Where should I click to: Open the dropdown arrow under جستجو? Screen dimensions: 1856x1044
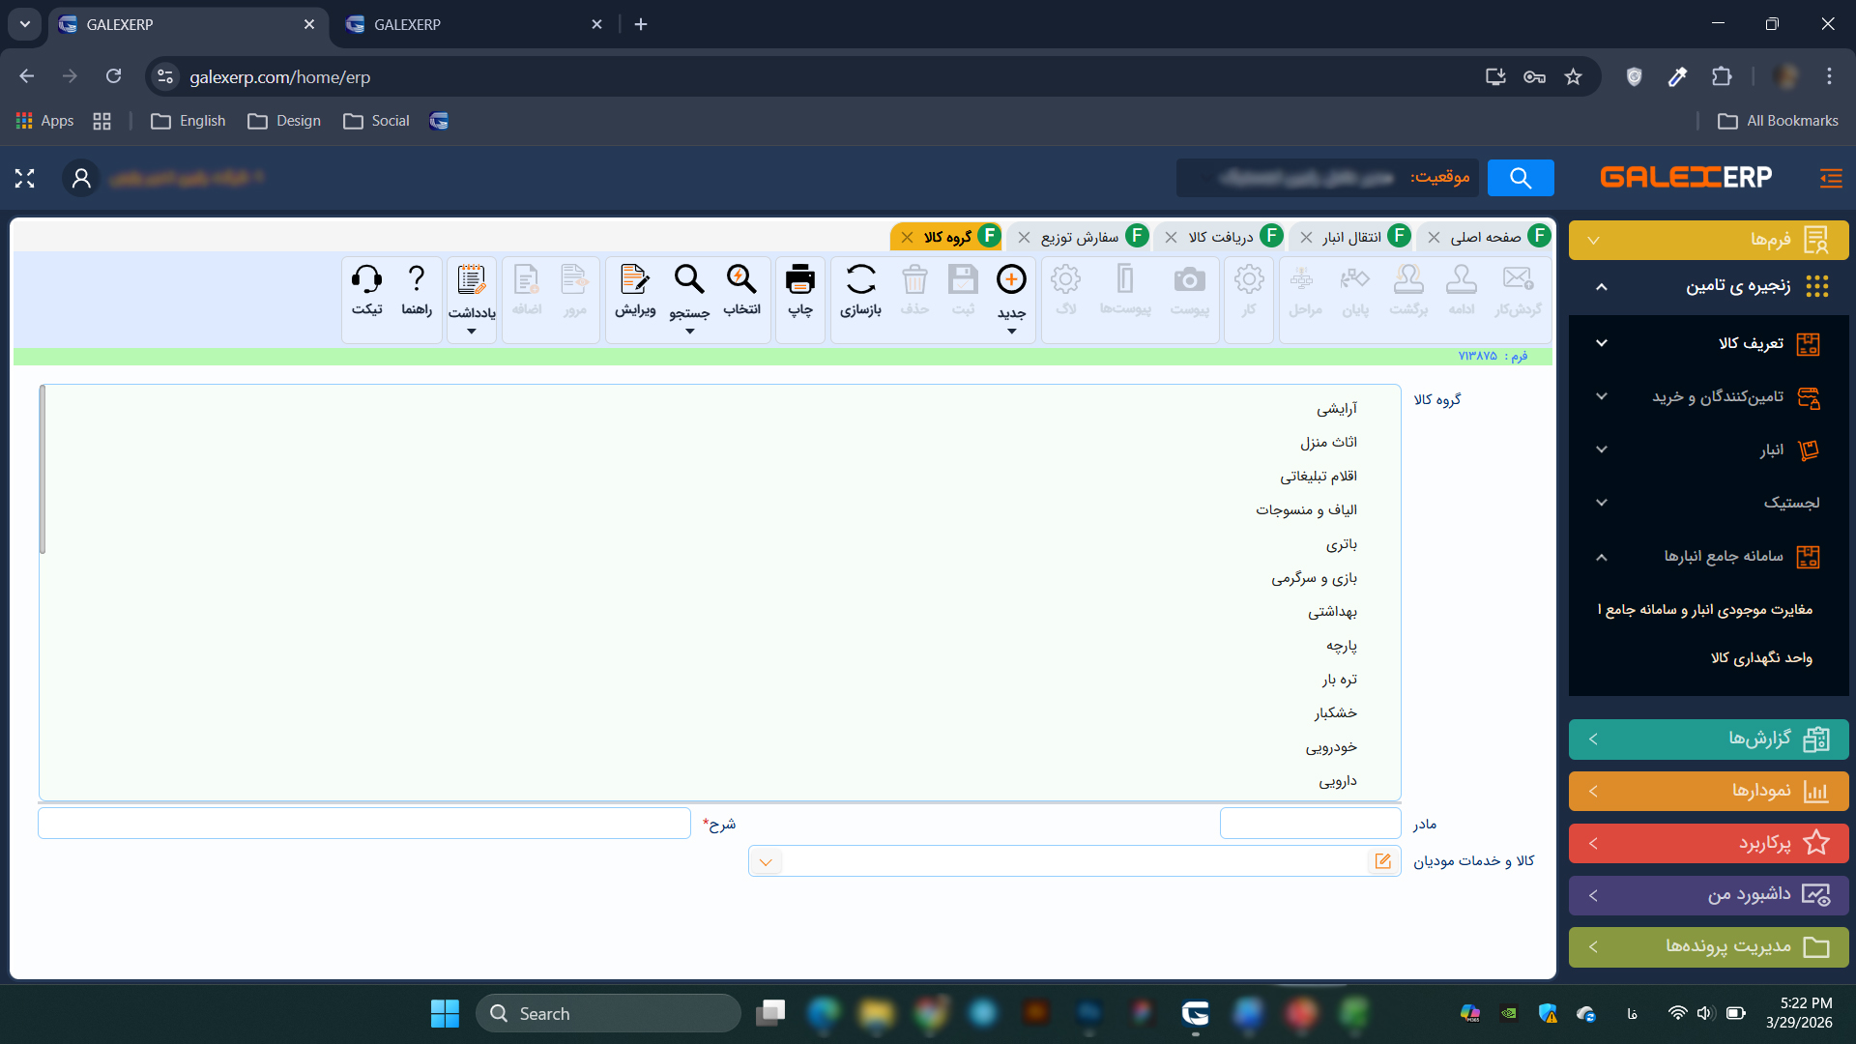click(689, 332)
